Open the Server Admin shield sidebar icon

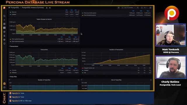pyautogui.click(x=4, y=43)
